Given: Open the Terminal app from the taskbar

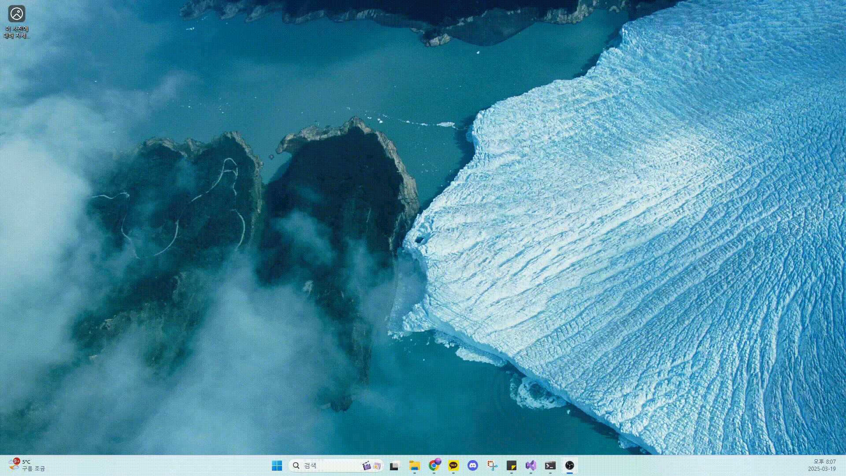Looking at the screenshot, I should [x=550, y=465].
